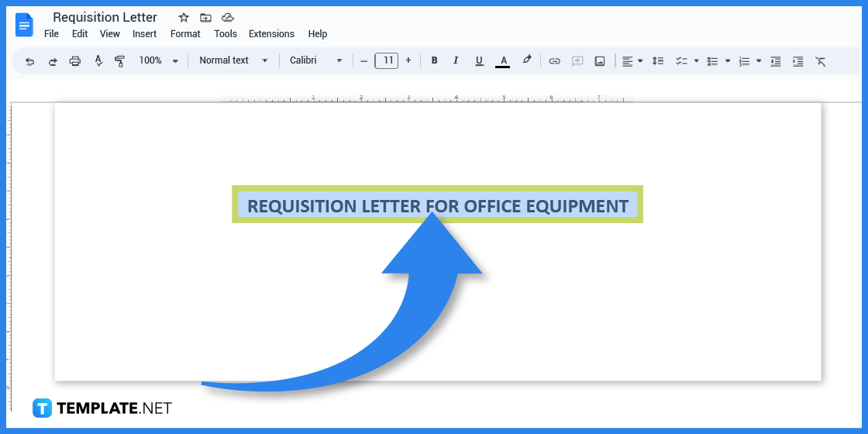Open the text color picker
The width and height of the screenshot is (868, 434).
point(502,60)
